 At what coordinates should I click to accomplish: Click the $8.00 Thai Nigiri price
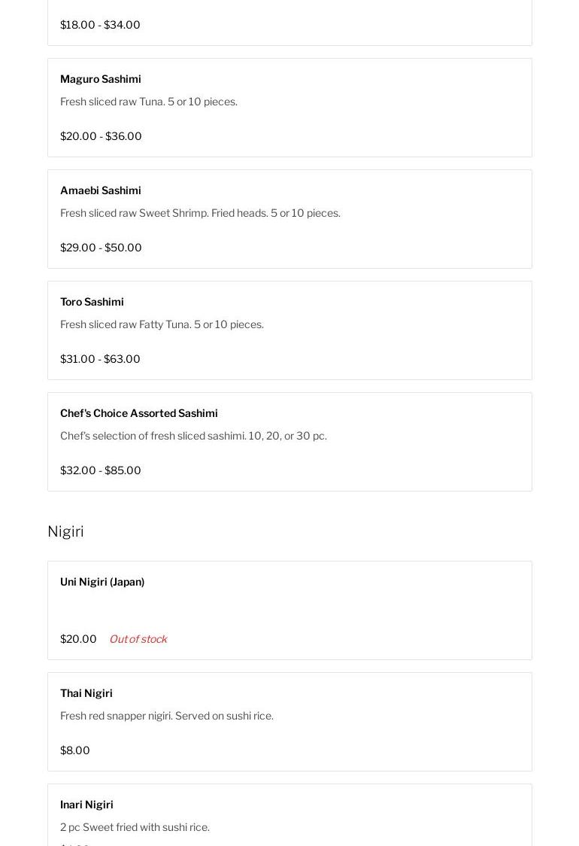[x=75, y=750]
